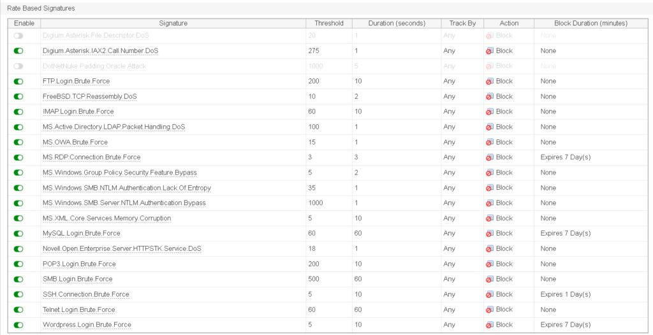
Task: Edit threshold 500 for SMB.Login.Brute.Force
Action: [314, 279]
